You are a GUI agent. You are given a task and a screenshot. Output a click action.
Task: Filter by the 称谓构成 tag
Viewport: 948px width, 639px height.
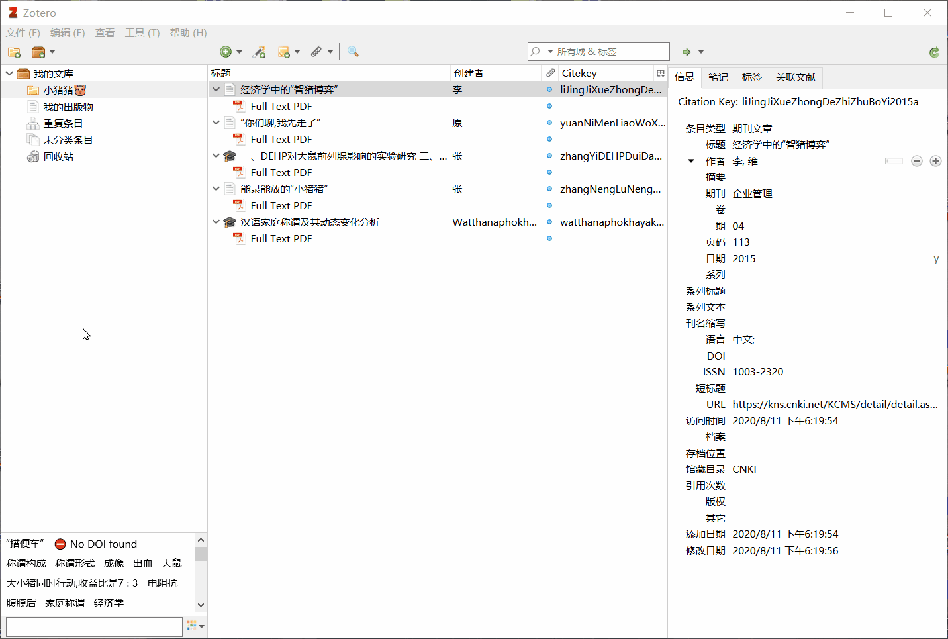click(x=26, y=563)
